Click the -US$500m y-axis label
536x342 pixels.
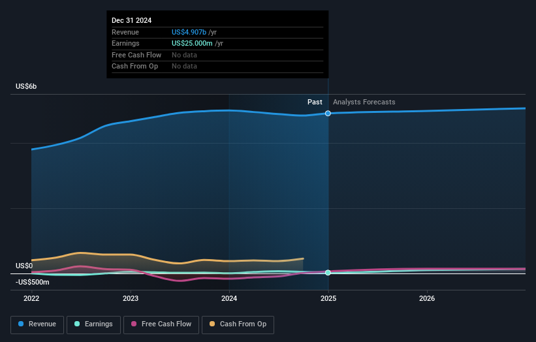(x=33, y=282)
